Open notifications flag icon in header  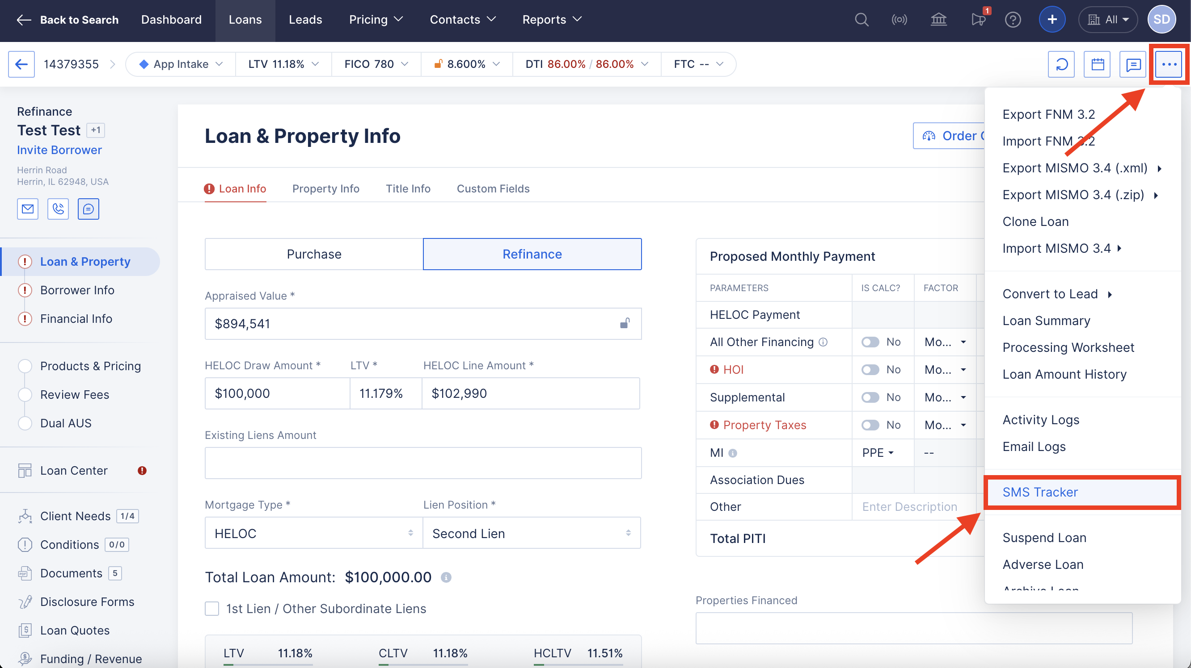point(978,19)
